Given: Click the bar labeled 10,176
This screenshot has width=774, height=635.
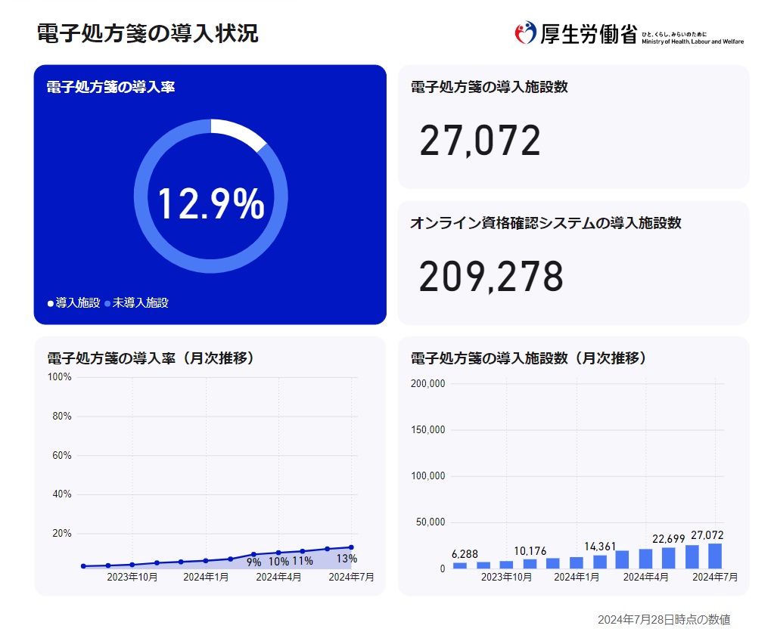Looking at the screenshot, I should click(x=530, y=564).
